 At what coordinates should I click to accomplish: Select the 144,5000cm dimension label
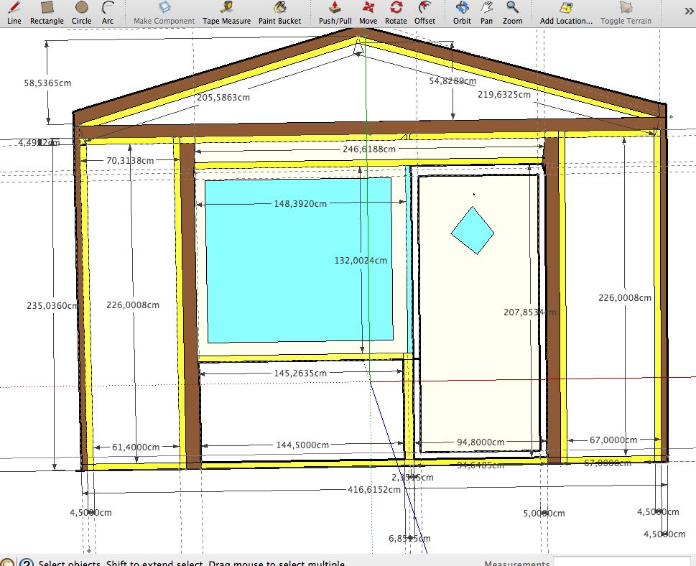pos(302,445)
